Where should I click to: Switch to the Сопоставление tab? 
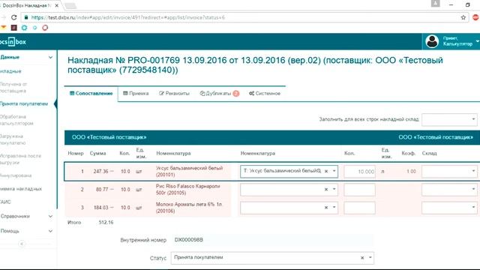point(91,93)
